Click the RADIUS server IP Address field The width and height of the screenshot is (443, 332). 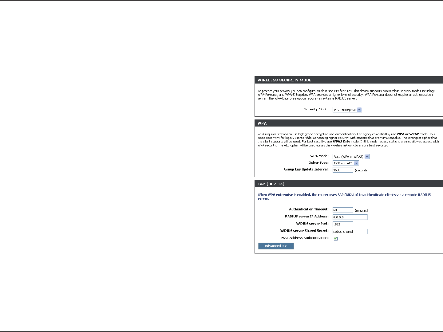350,217
